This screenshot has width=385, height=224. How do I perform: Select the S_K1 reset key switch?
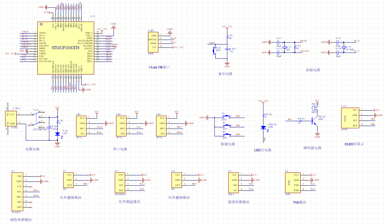tap(214, 51)
